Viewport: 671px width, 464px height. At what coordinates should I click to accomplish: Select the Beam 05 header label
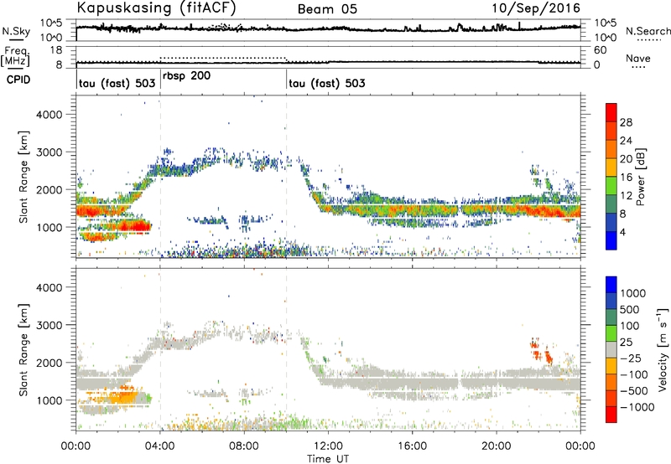[327, 9]
